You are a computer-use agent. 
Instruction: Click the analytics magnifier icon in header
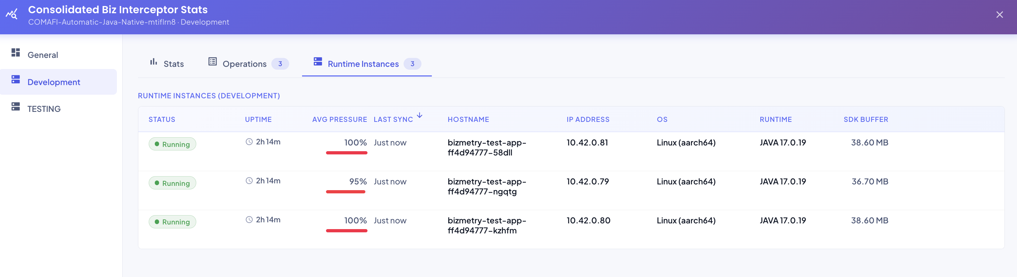tap(12, 14)
